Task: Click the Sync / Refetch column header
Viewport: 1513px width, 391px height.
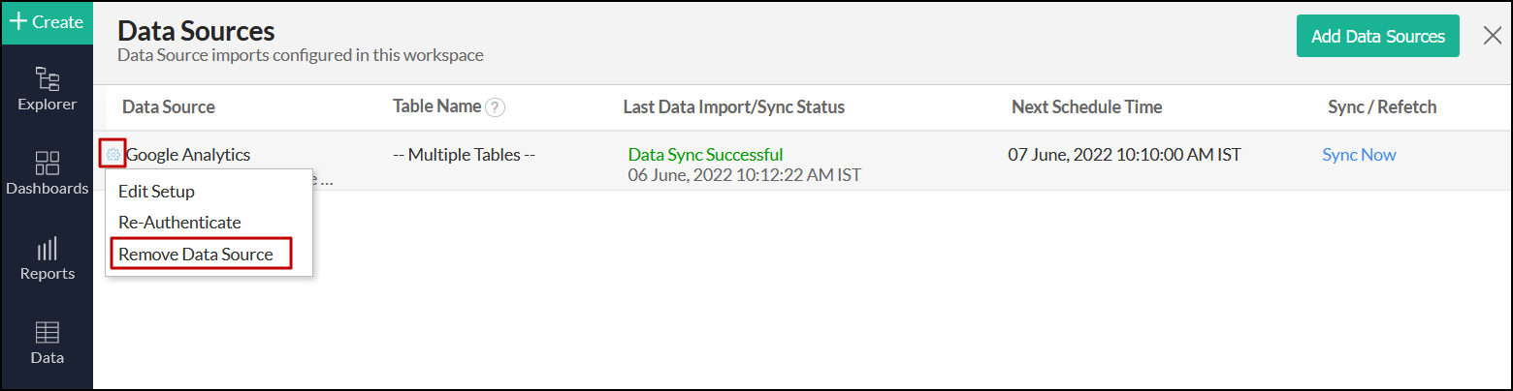Action: [1382, 107]
